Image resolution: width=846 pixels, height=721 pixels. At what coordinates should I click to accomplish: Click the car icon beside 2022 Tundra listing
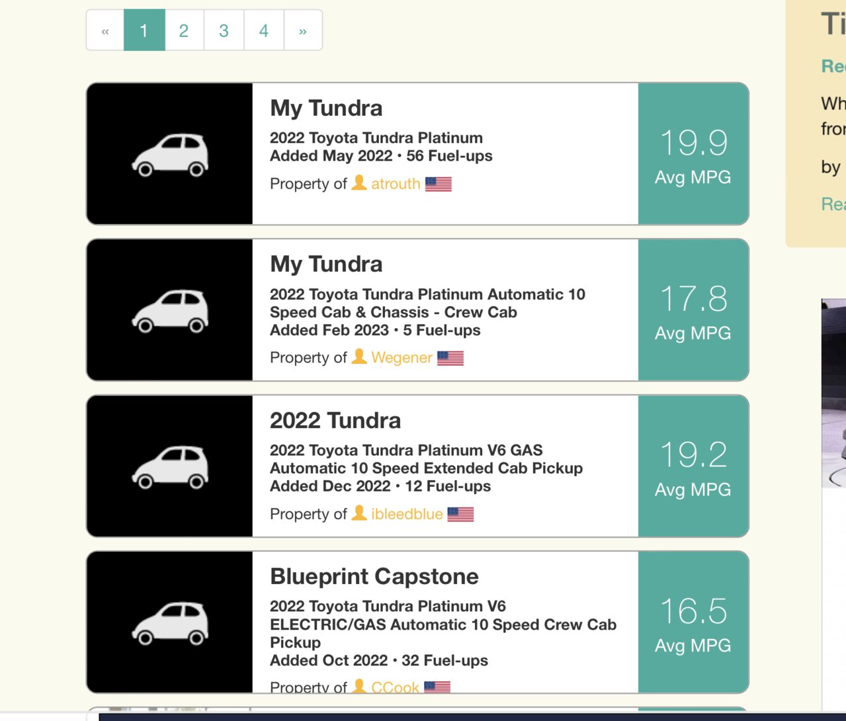[170, 466]
